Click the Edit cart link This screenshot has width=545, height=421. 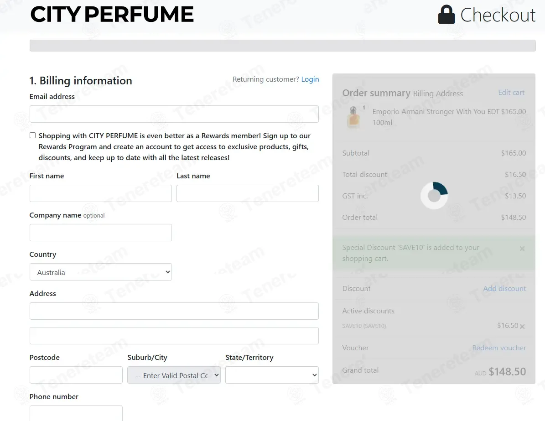pos(511,93)
